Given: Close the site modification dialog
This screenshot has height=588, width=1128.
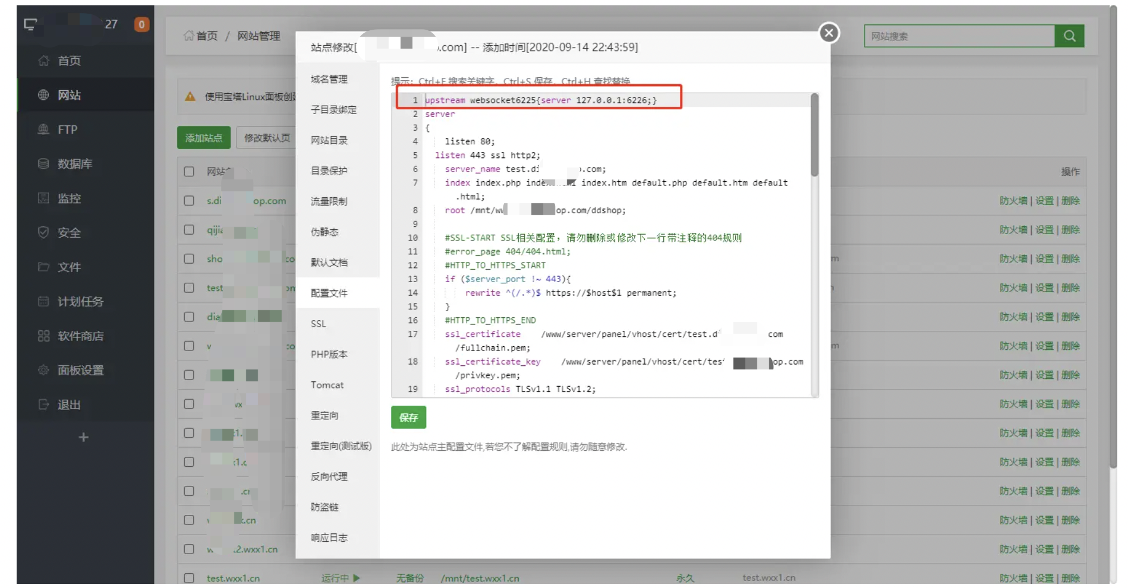Looking at the screenshot, I should [829, 33].
